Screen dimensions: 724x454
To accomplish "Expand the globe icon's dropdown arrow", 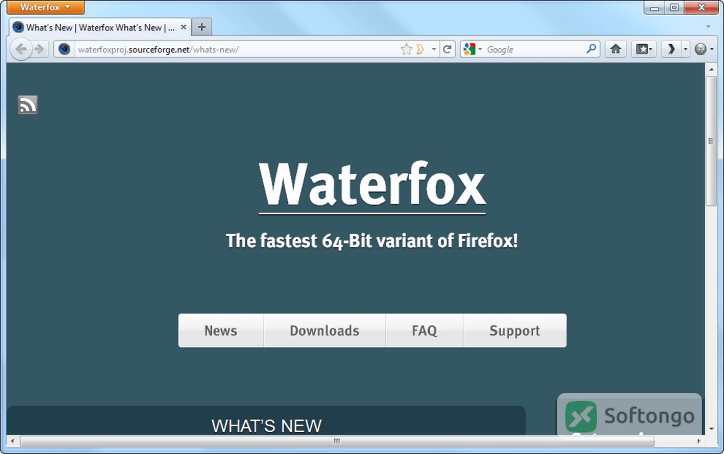I will point(712,49).
